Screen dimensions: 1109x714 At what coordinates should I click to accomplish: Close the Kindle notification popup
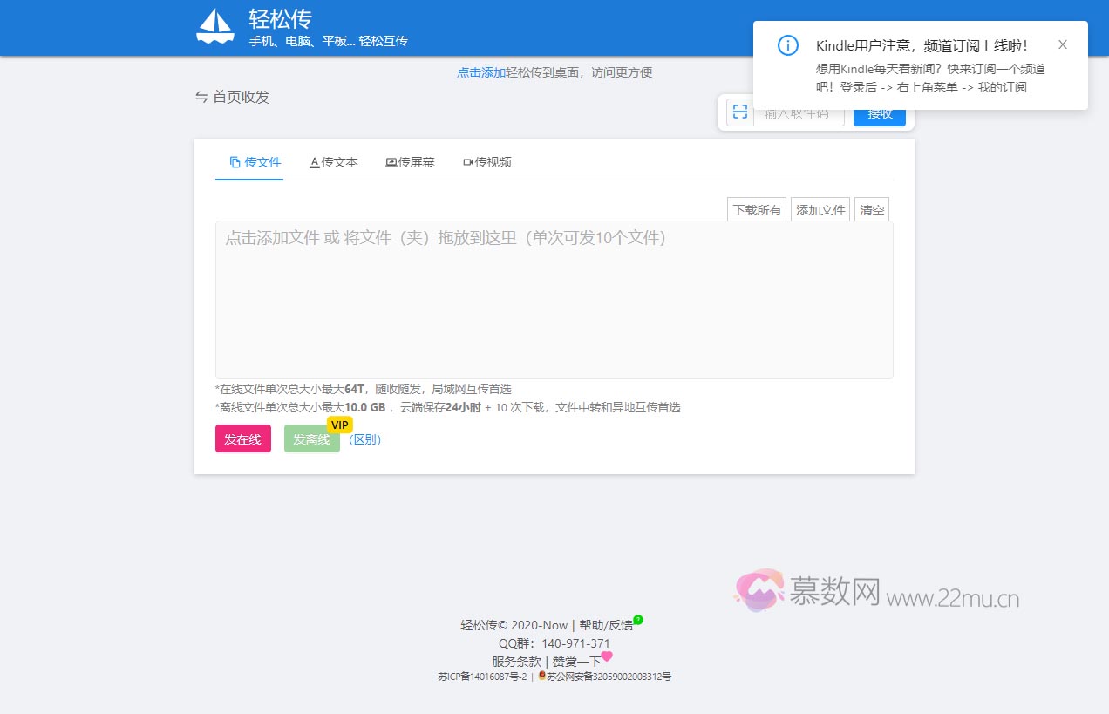pyautogui.click(x=1062, y=44)
